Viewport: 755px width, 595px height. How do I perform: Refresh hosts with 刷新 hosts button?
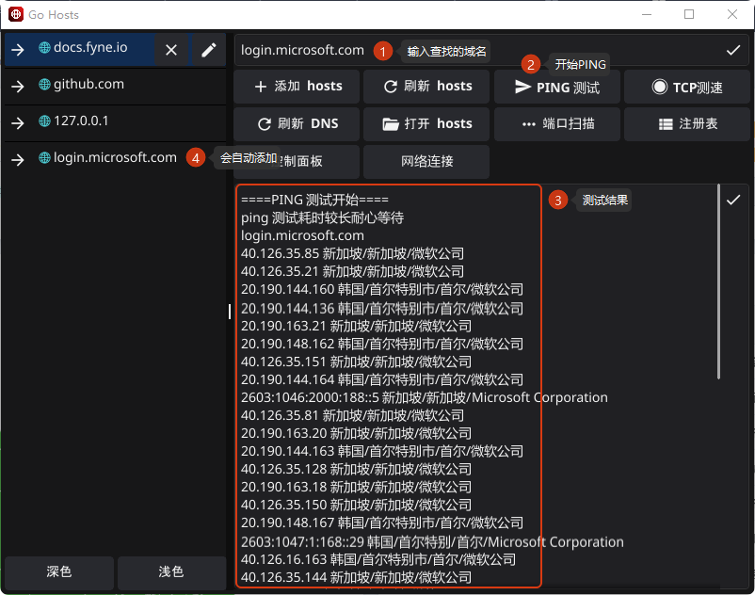click(x=426, y=87)
